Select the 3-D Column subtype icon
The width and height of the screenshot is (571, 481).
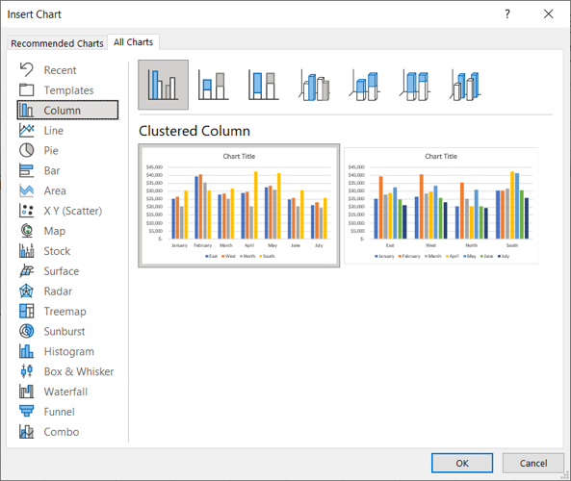coord(465,85)
